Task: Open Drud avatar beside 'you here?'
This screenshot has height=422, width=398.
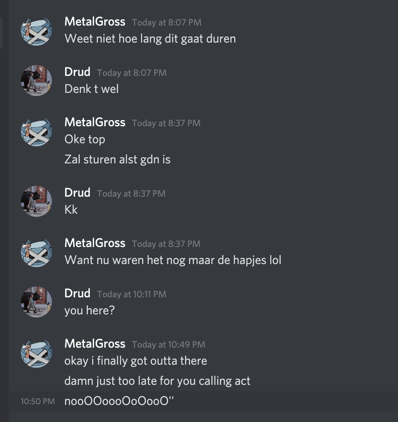Action: pyautogui.click(x=36, y=302)
